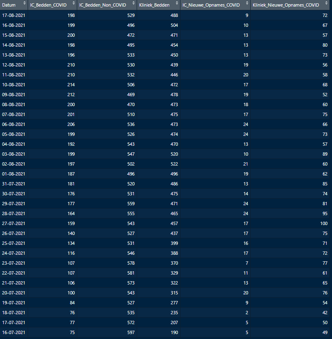Click the Kliniek_Bedden value 504
The image size is (332, 339).
174,25
